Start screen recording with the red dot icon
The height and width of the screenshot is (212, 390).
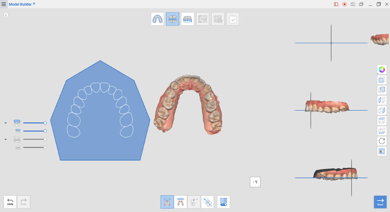tap(345, 4)
